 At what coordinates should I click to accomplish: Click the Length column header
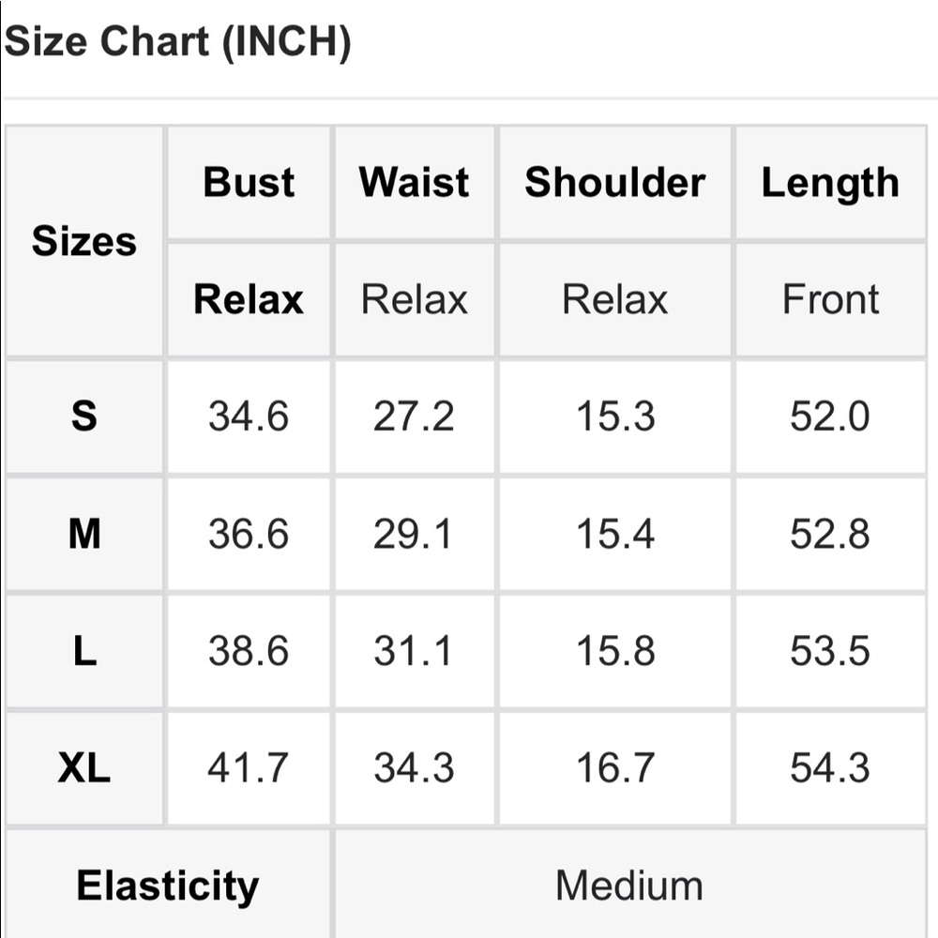point(830,182)
